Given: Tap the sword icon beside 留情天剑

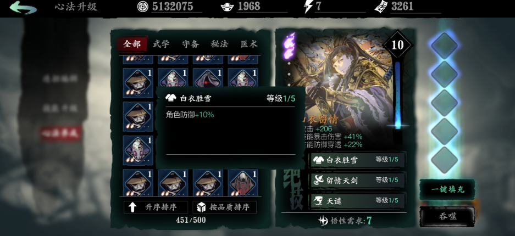Looking at the screenshot, I should pos(319,180).
